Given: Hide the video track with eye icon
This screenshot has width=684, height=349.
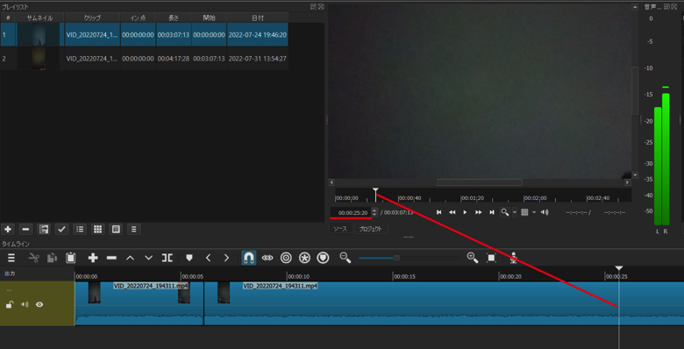Looking at the screenshot, I should [39, 304].
